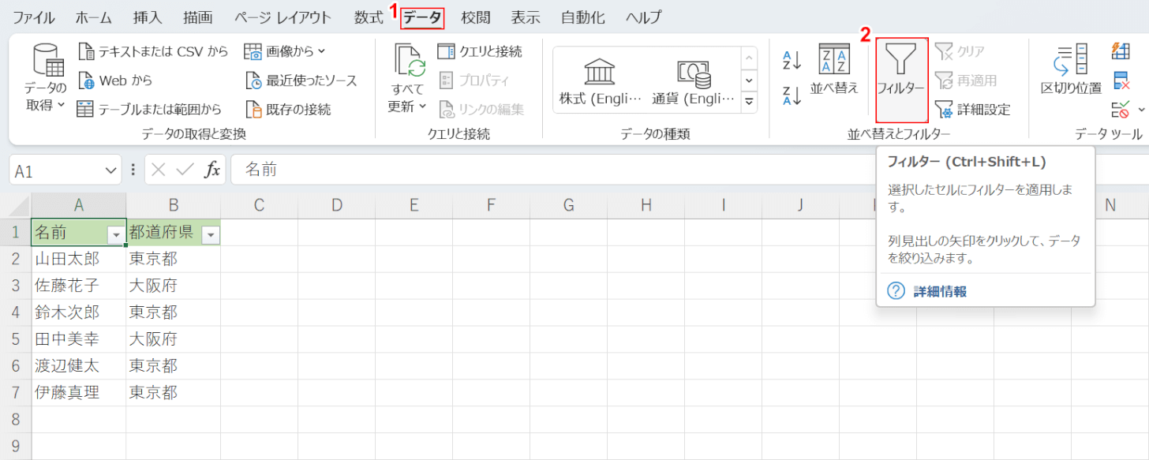
Task: Switch to the 校閲 tab
Action: tap(475, 17)
